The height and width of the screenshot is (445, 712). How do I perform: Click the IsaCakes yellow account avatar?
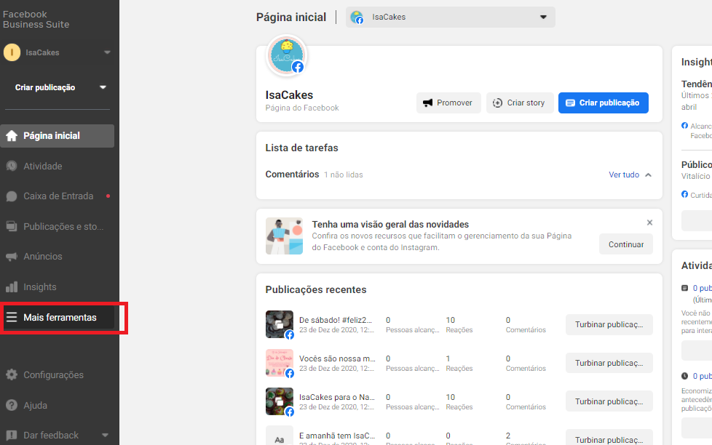(x=12, y=52)
